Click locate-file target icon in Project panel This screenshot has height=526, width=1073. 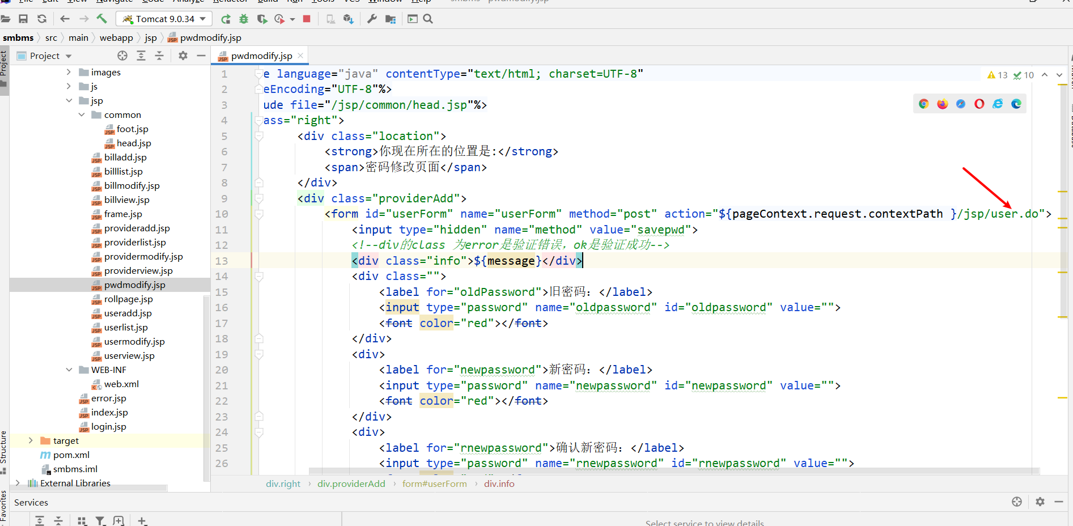(122, 56)
